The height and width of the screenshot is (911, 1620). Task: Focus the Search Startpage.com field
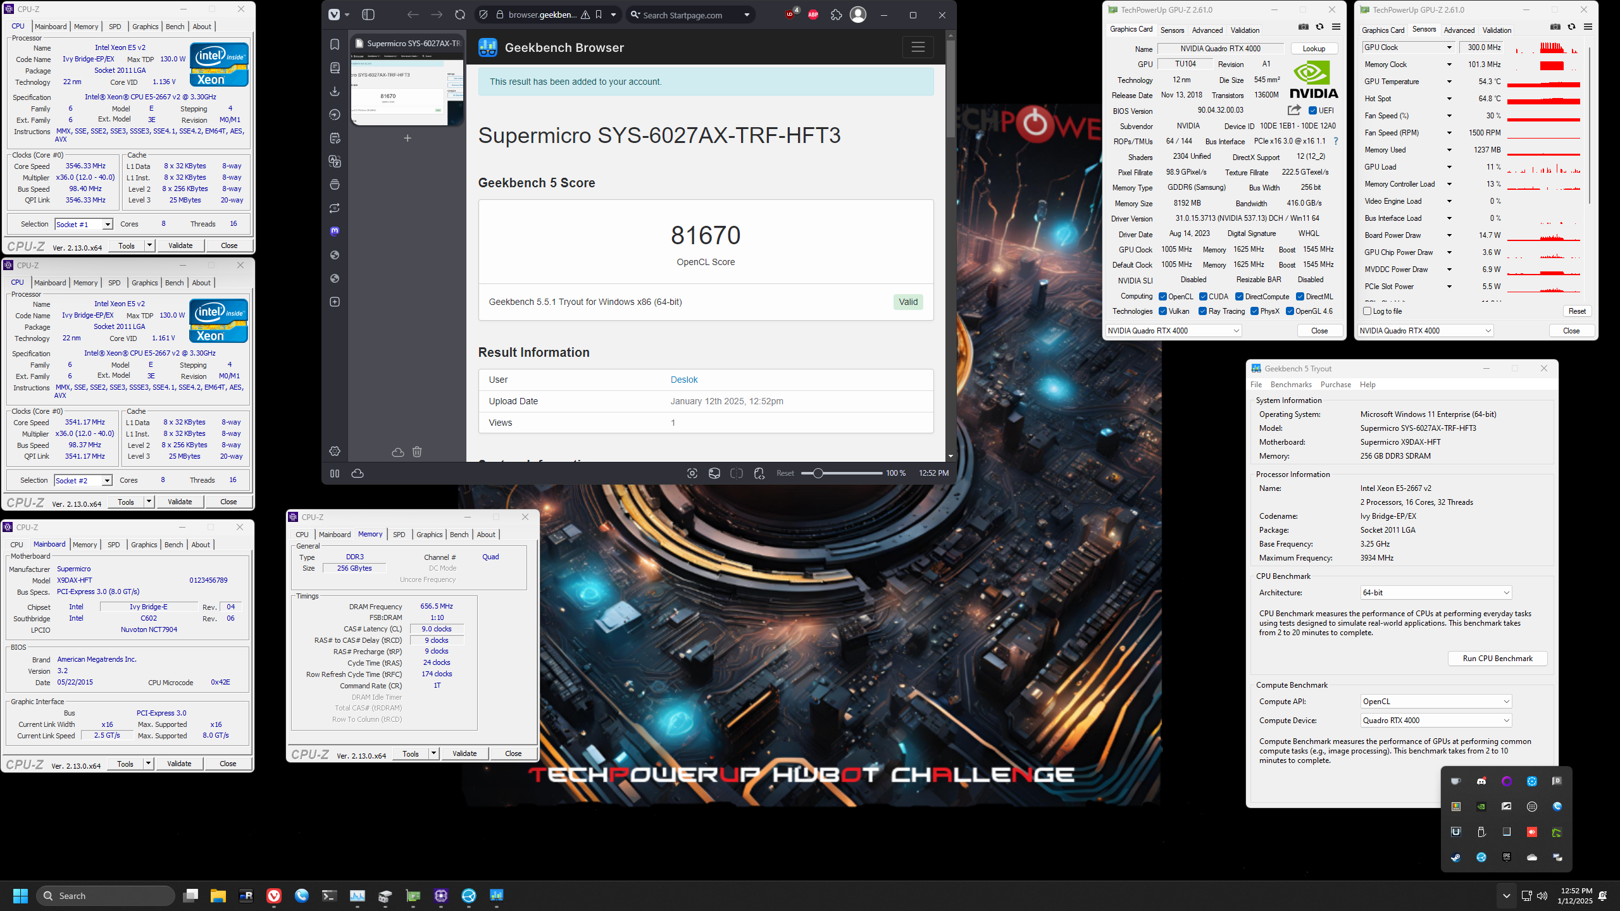coord(690,15)
